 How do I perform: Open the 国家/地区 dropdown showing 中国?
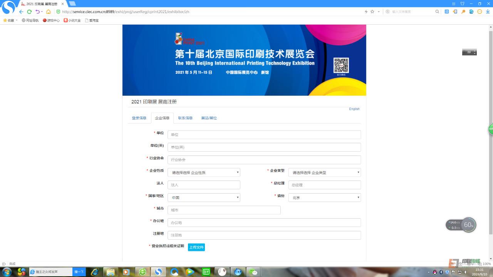pos(204,197)
